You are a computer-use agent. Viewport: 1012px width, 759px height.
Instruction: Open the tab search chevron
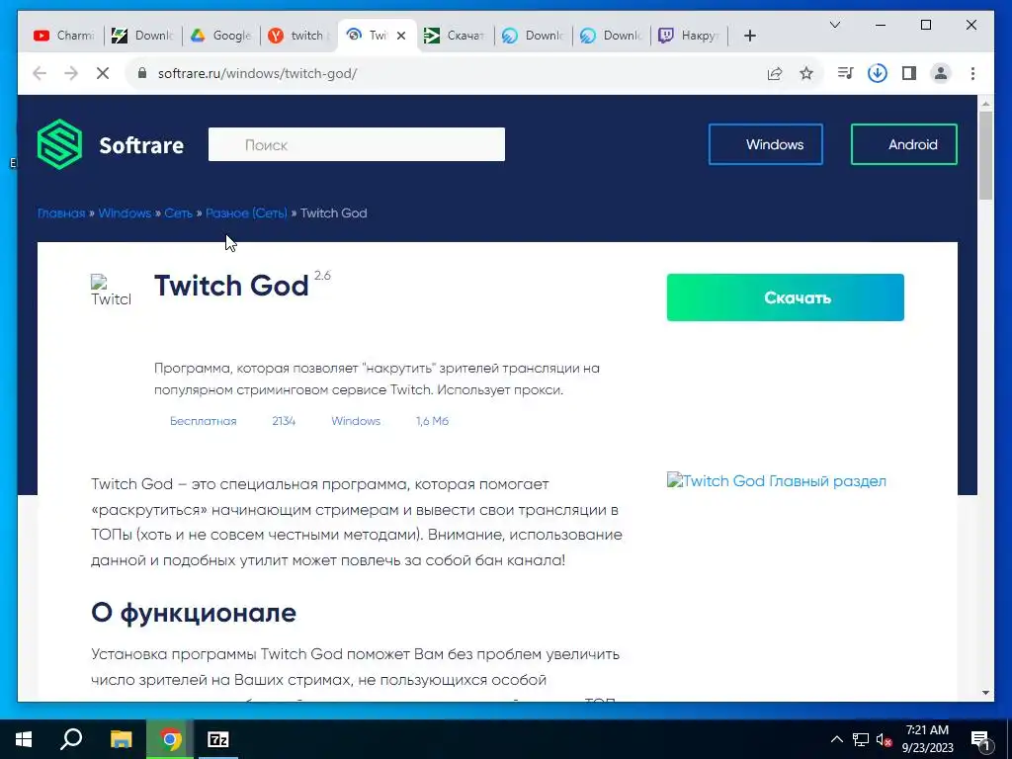(x=834, y=25)
